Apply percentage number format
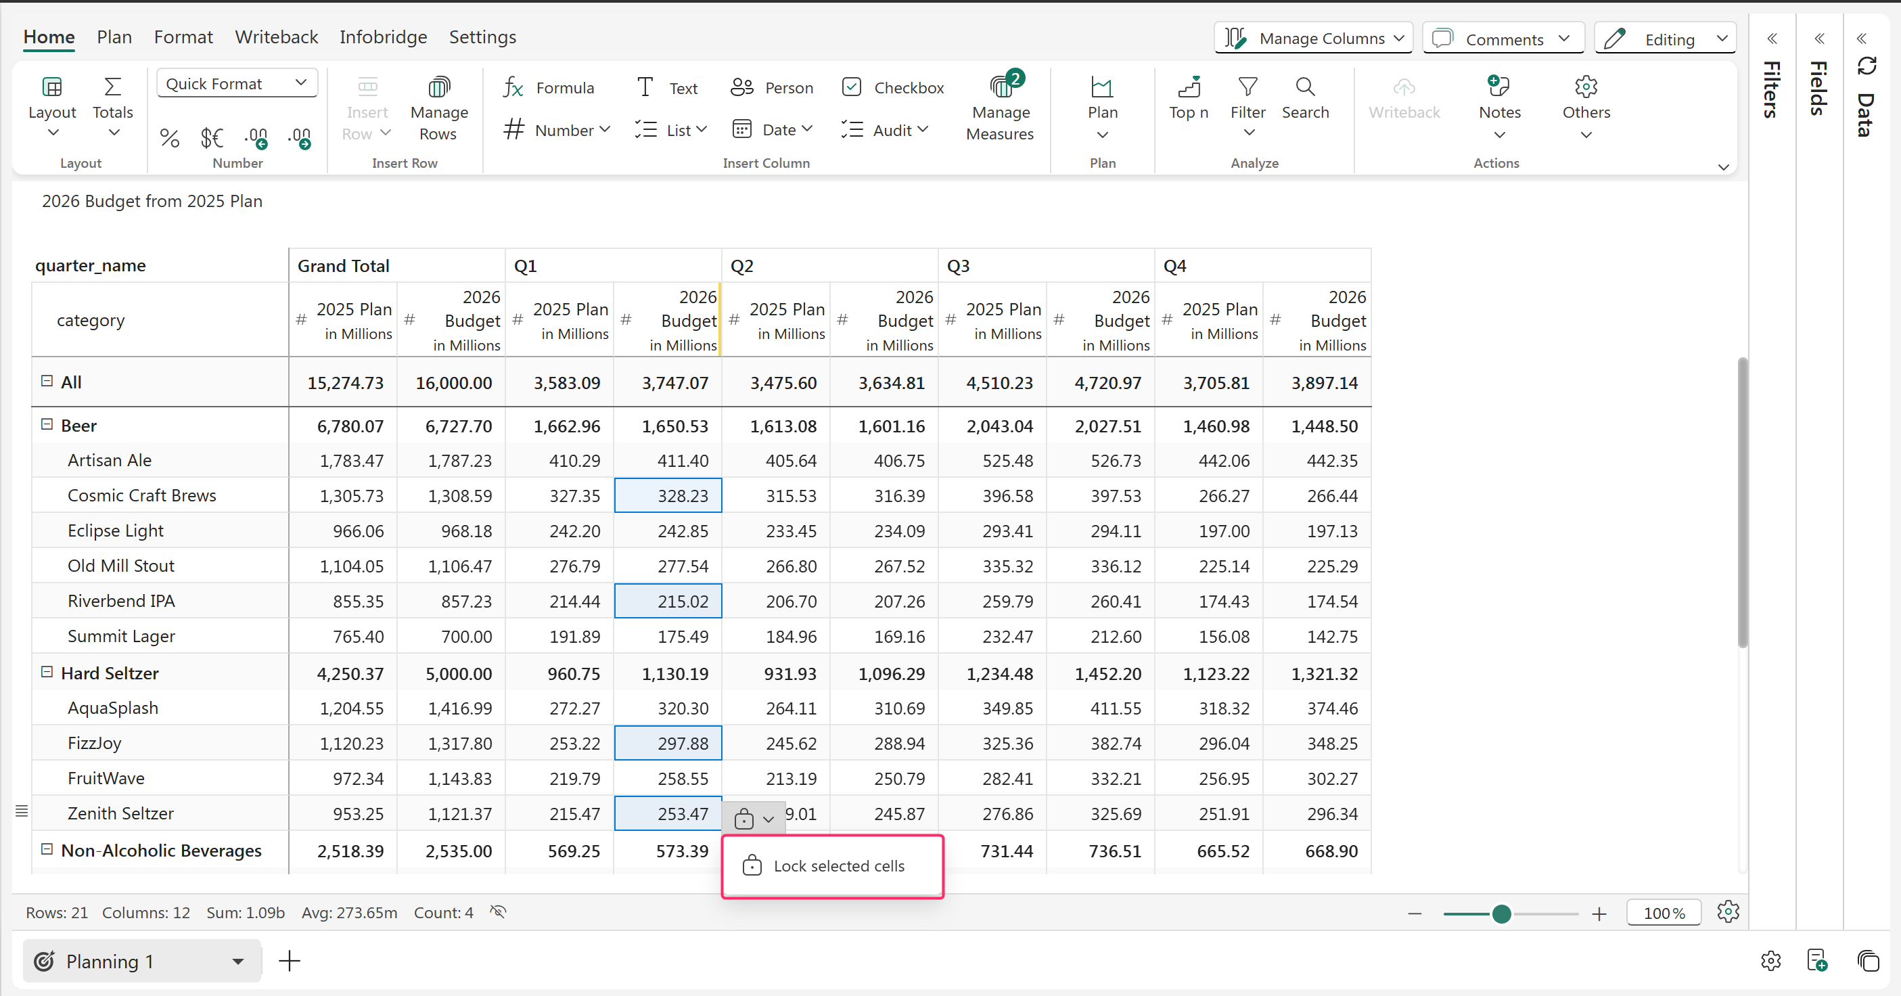This screenshot has width=1901, height=996. click(170, 137)
